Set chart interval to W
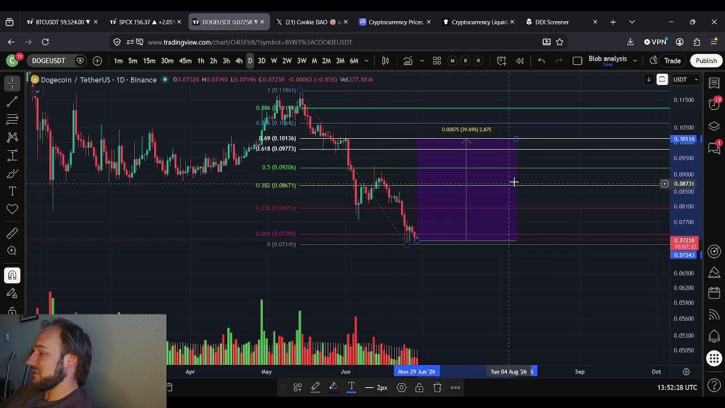 [x=274, y=61]
